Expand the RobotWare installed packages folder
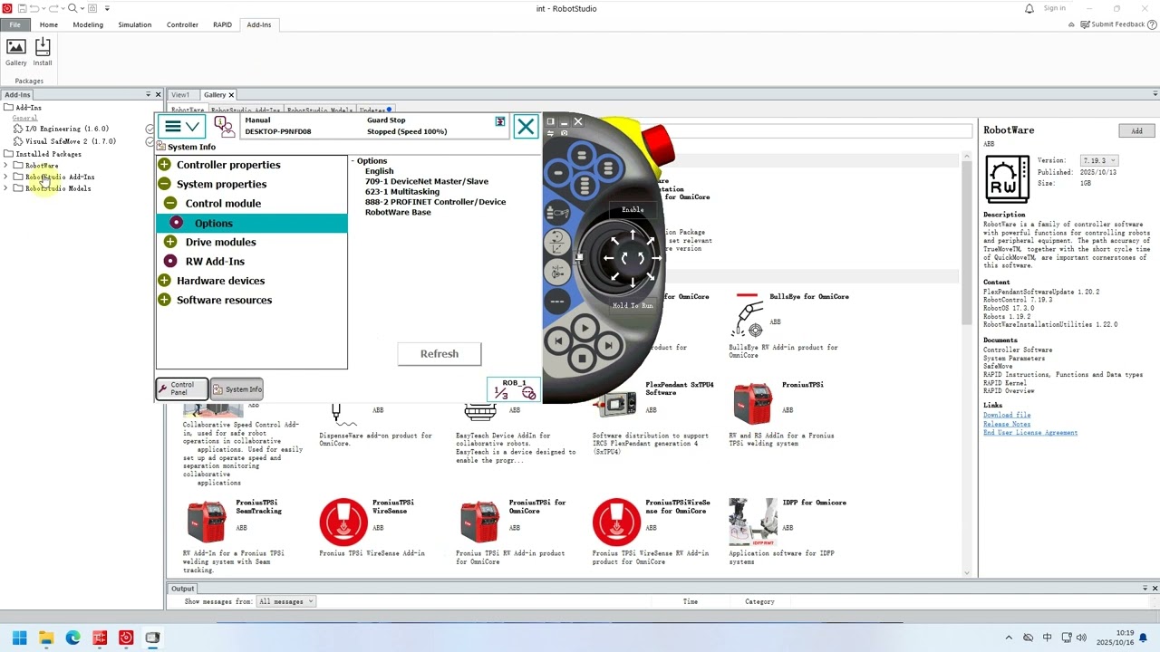Image resolution: width=1160 pixels, height=652 pixels. tap(6, 166)
